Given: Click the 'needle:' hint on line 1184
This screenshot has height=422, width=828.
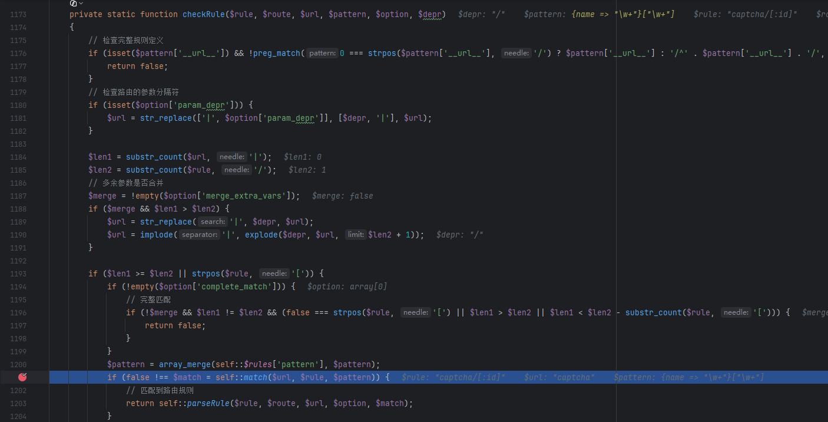Looking at the screenshot, I should 231,157.
